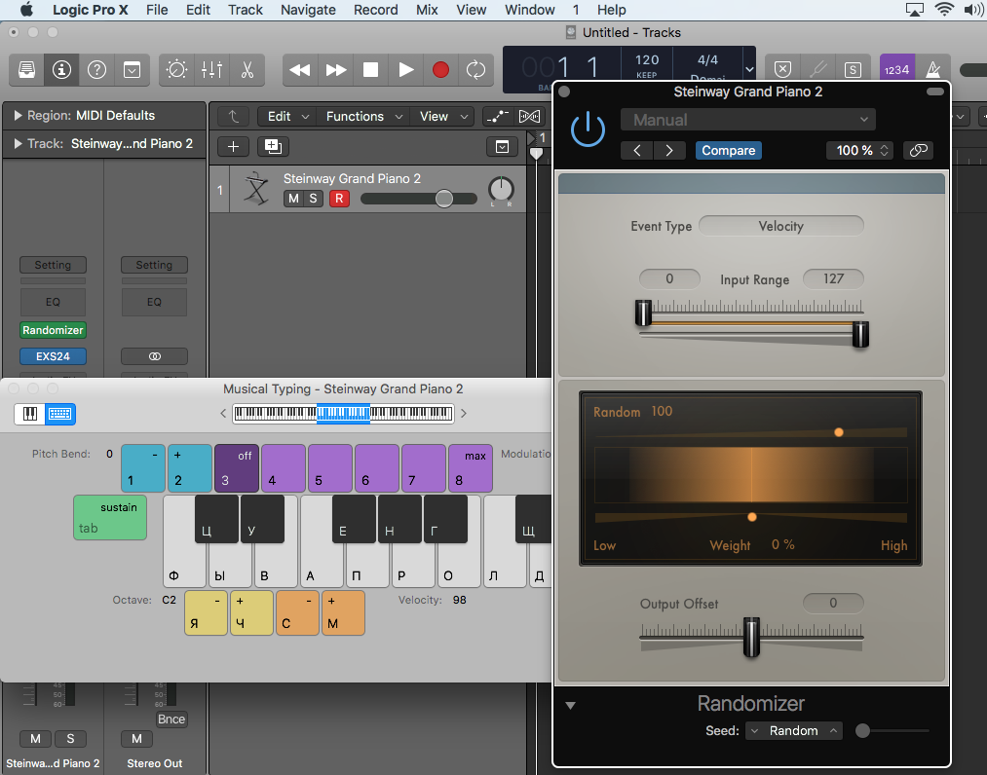Open the File menu
The height and width of the screenshot is (775, 987).
pos(157,10)
